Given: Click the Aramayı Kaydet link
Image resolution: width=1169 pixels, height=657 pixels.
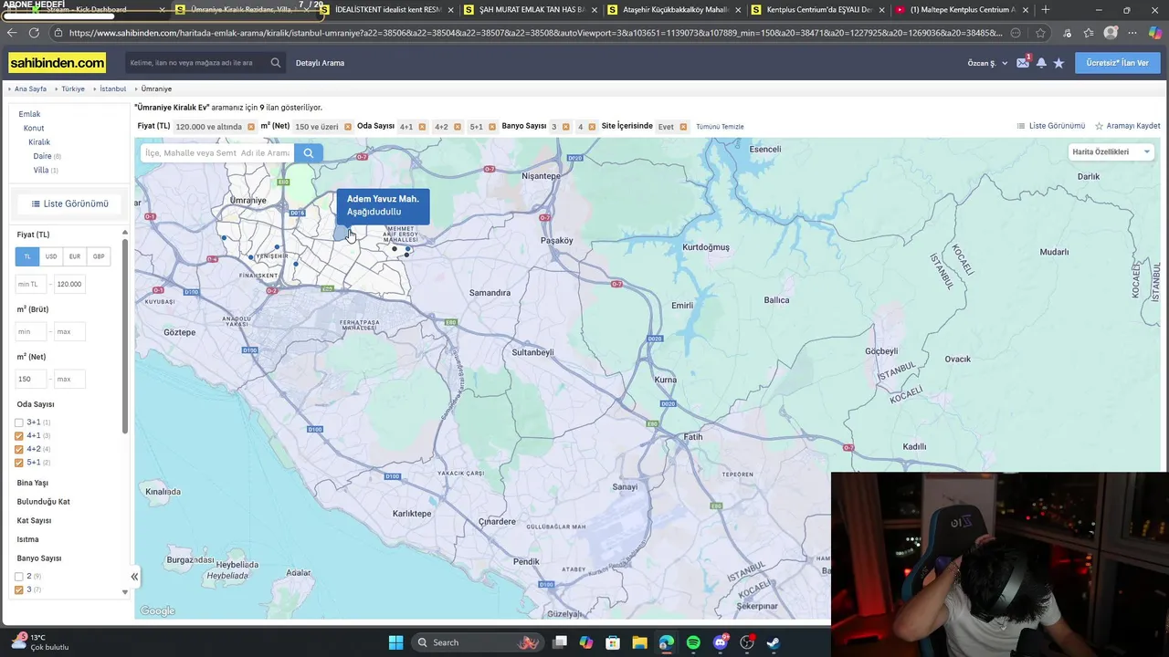Looking at the screenshot, I should pyautogui.click(x=1128, y=126).
